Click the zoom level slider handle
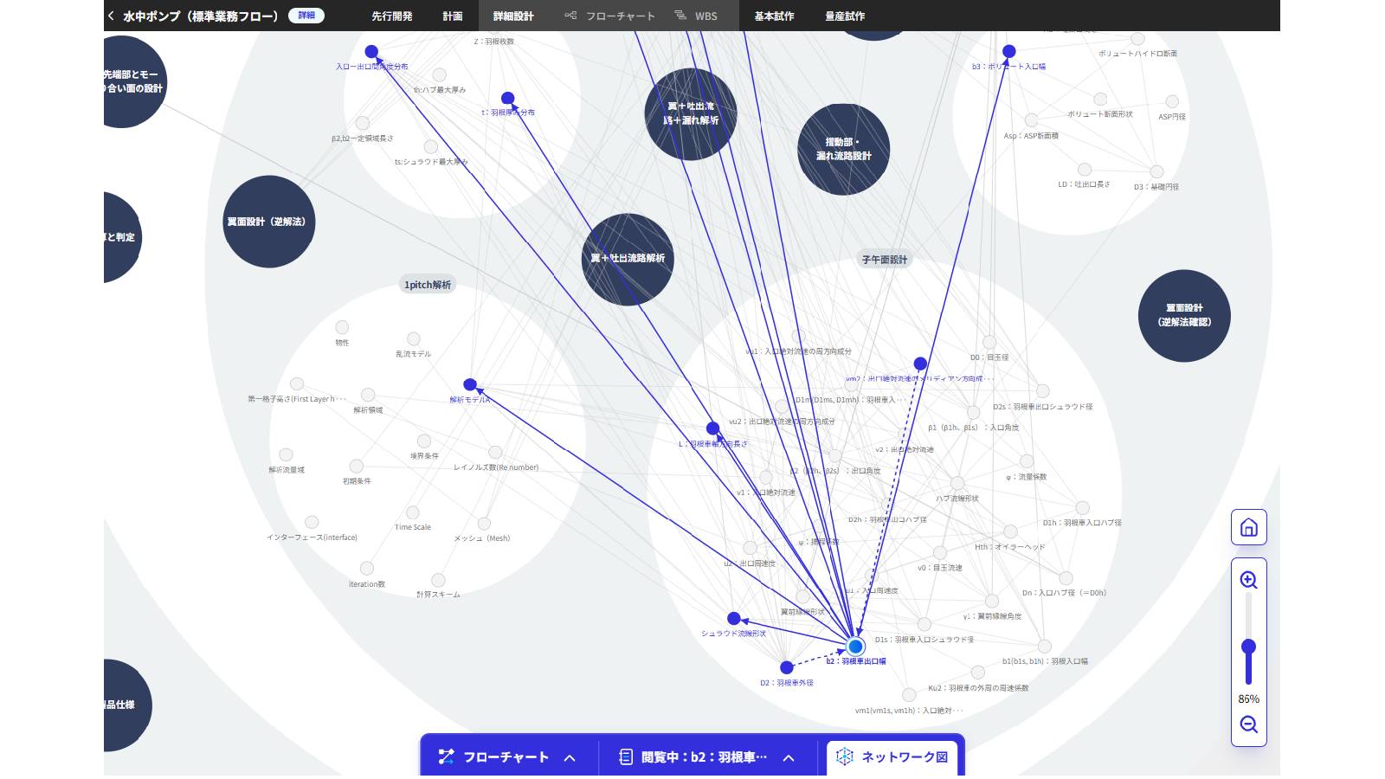The height and width of the screenshot is (779, 1385). (1248, 647)
